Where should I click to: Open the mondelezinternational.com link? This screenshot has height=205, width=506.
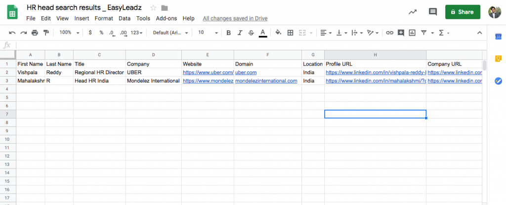coord(266,81)
